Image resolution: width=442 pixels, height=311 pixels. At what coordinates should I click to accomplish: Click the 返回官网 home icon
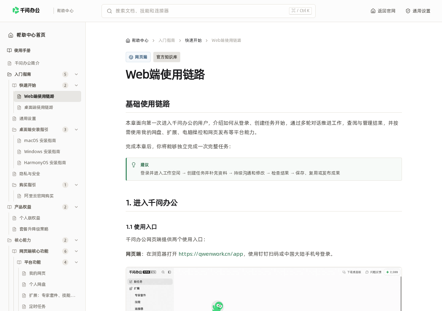[373, 11]
